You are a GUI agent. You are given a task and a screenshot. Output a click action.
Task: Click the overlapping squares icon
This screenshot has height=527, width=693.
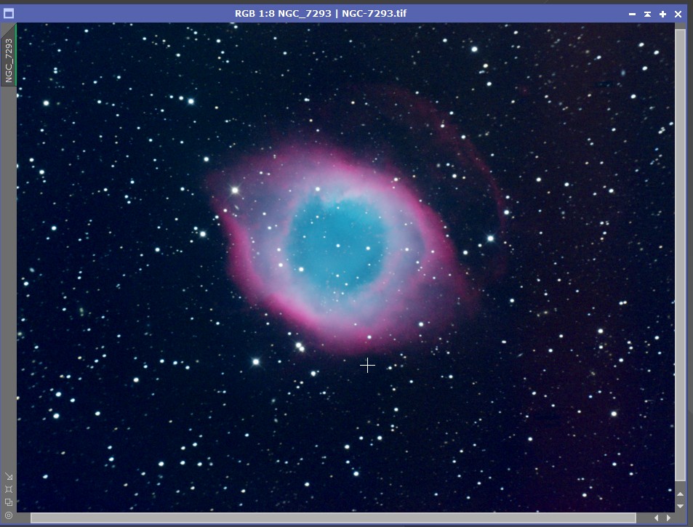(9, 502)
